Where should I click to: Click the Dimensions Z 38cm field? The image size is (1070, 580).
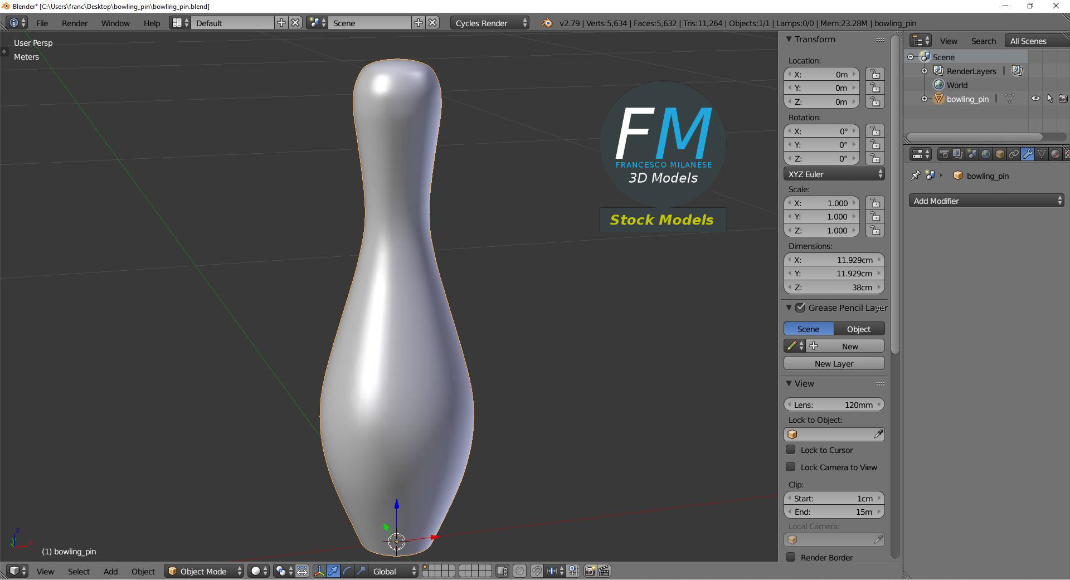pyautogui.click(x=834, y=287)
